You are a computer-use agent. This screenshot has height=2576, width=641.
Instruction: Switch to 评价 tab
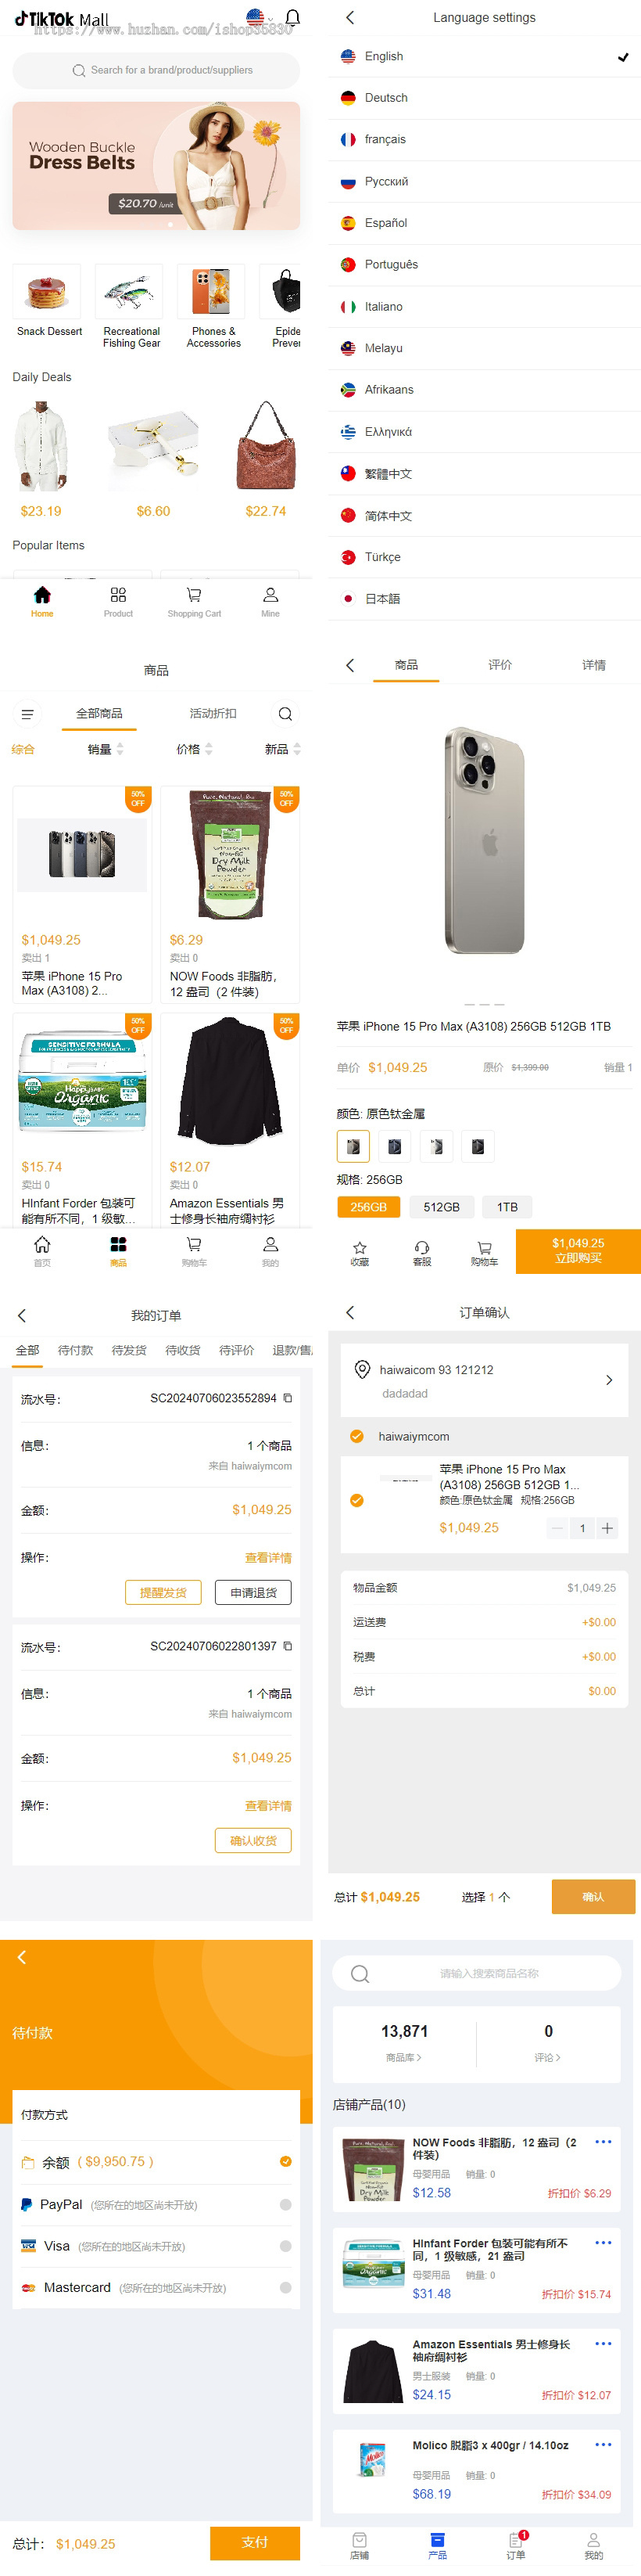pos(500,665)
